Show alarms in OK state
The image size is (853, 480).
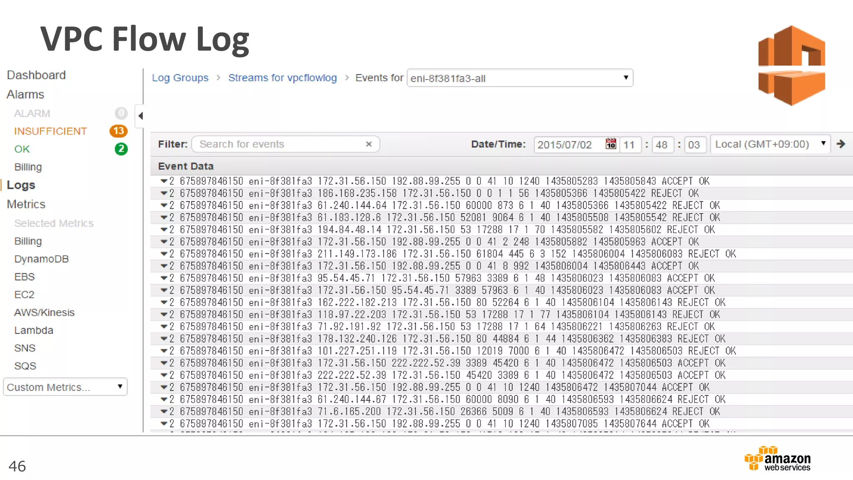[x=22, y=149]
